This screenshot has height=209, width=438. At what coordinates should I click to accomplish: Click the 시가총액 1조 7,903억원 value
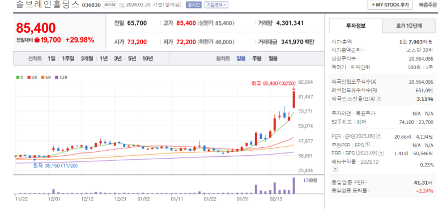416,42
